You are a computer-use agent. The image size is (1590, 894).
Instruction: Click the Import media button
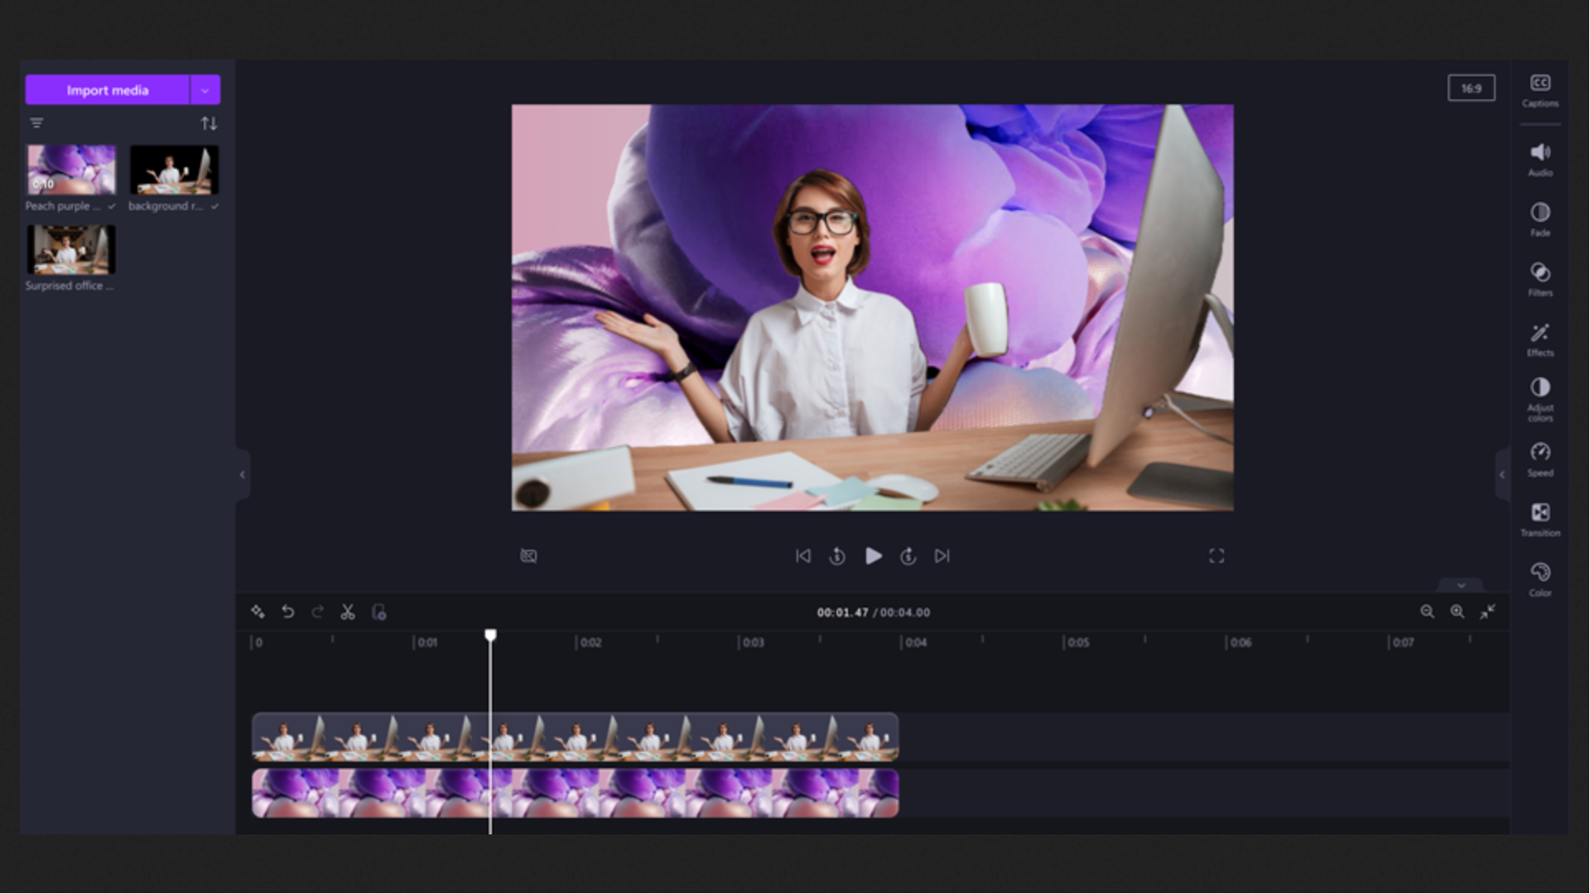click(x=108, y=89)
